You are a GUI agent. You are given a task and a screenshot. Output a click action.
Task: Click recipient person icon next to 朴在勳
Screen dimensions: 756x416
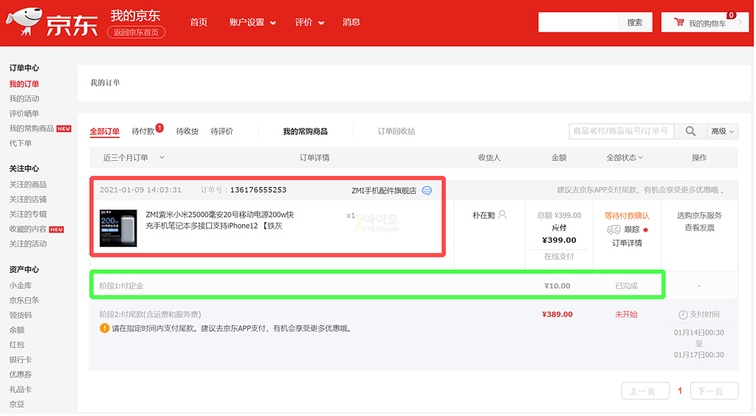502,215
